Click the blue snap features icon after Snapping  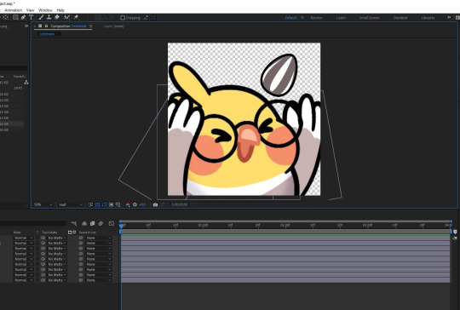153,18
